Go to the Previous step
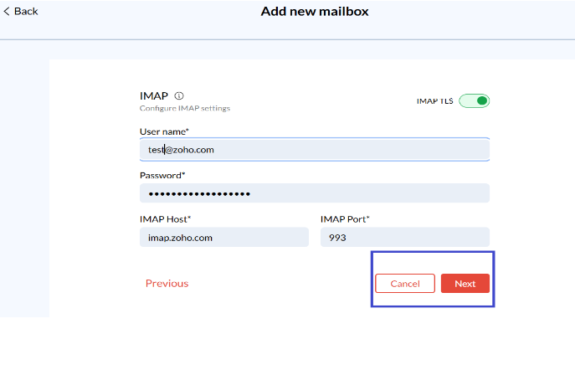Screen dimensions: 575x380 [167, 284]
